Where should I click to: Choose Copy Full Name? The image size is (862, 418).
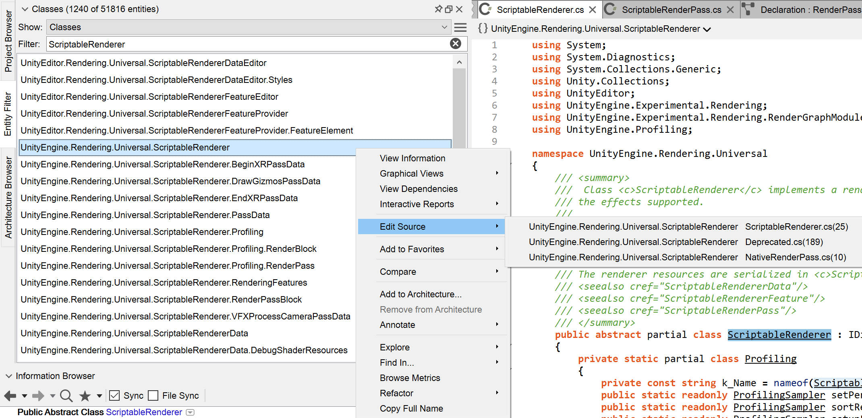432,408
